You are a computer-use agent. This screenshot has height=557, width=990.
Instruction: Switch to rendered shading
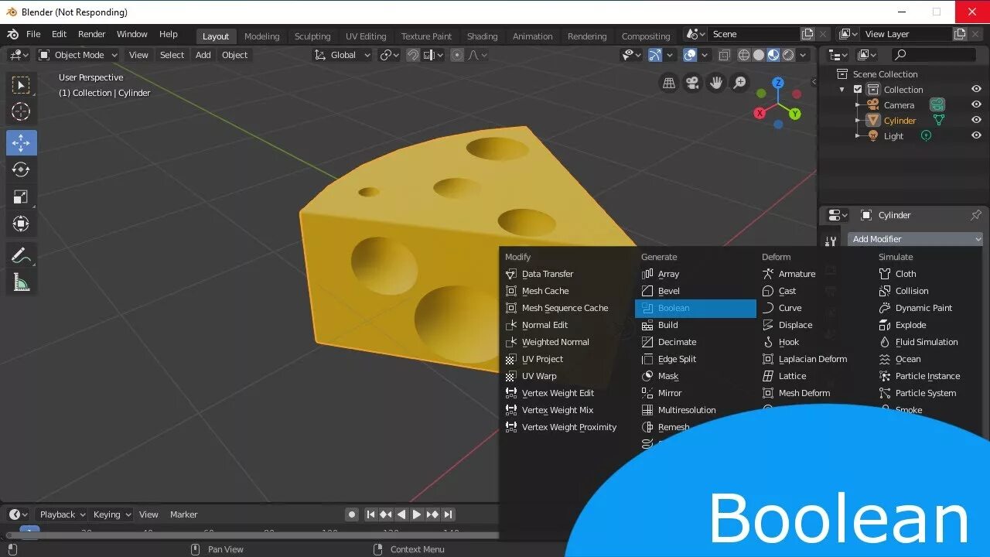click(x=788, y=55)
